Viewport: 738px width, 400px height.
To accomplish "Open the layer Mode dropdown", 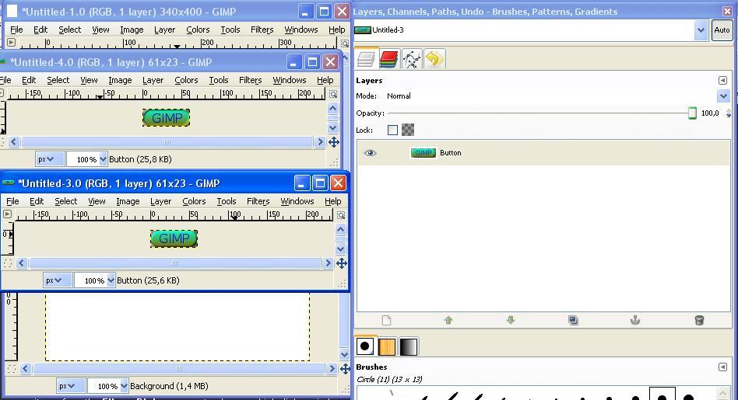I will click(723, 96).
